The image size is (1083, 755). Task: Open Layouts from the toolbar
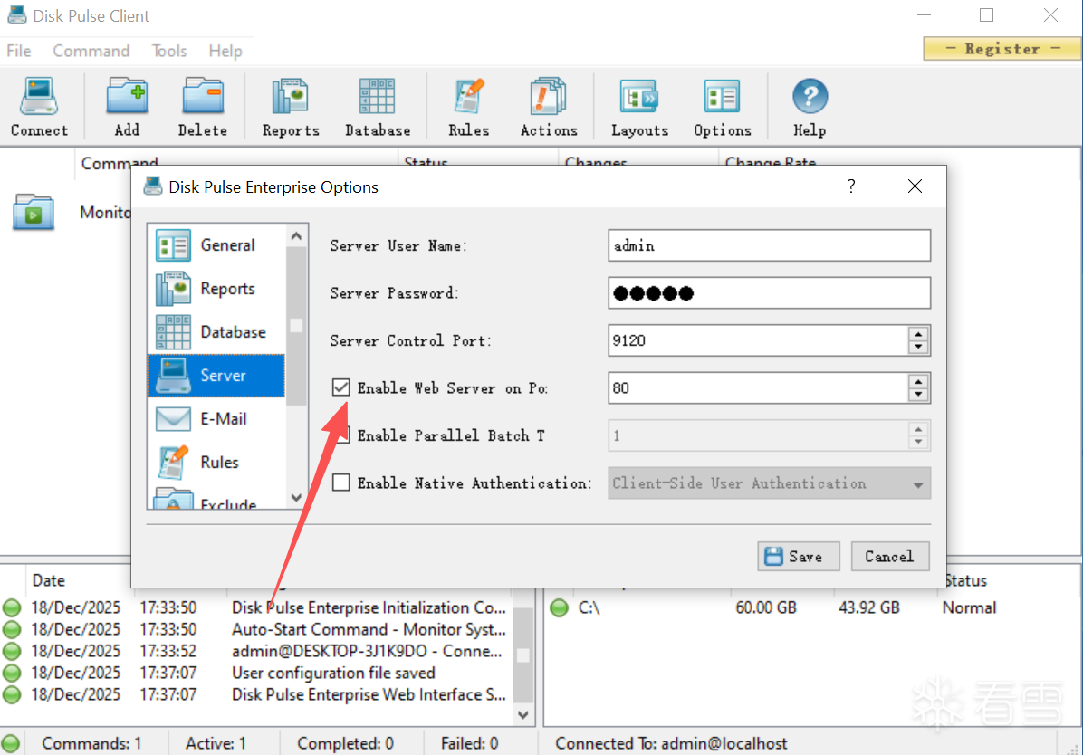coord(639,108)
